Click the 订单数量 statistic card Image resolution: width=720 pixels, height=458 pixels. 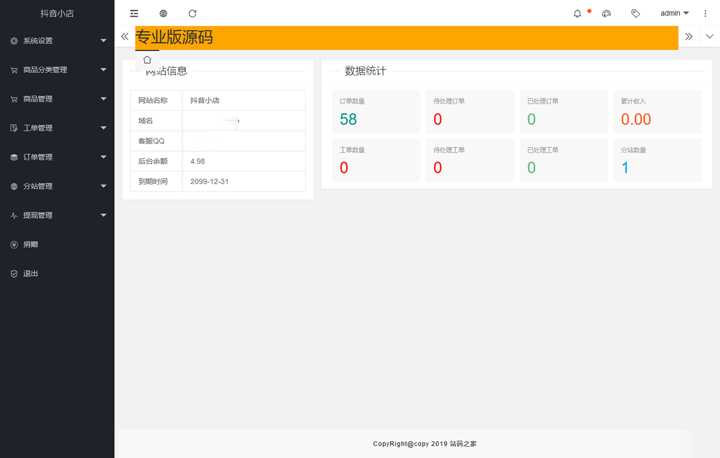point(376,112)
